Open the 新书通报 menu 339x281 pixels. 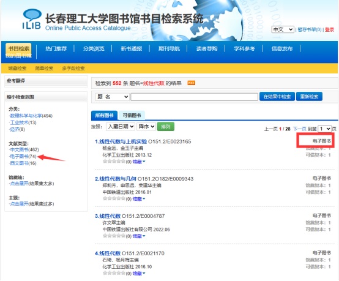pyautogui.click(x=131, y=48)
